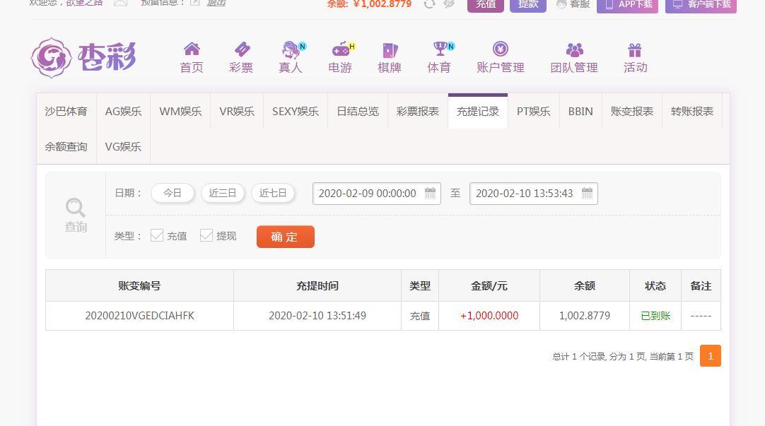
Task: Switch to the VG娱乐 tab
Action: click(124, 146)
